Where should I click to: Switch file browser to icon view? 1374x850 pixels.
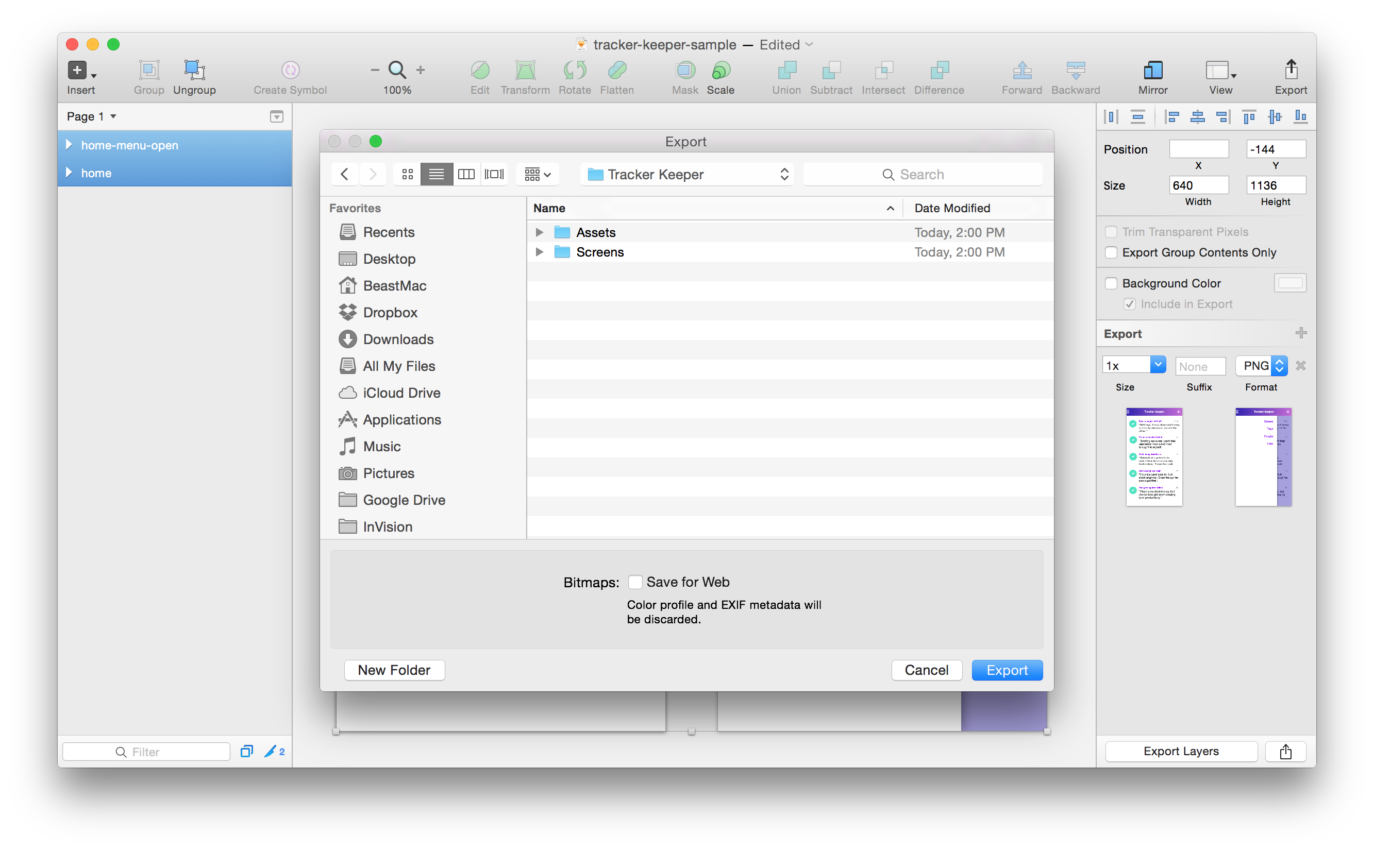[x=408, y=174]
